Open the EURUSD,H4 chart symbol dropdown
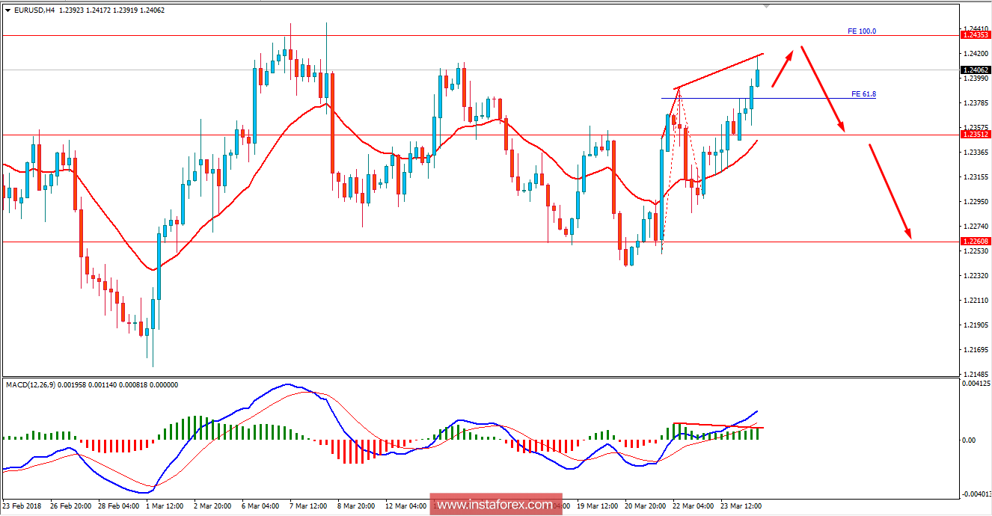 click(x=7, y=10)
